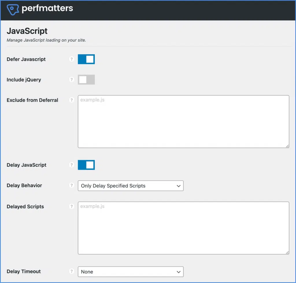The image size is (296, 283).
Task: Open the Delay Behavior dropdown
Action: 131,186
